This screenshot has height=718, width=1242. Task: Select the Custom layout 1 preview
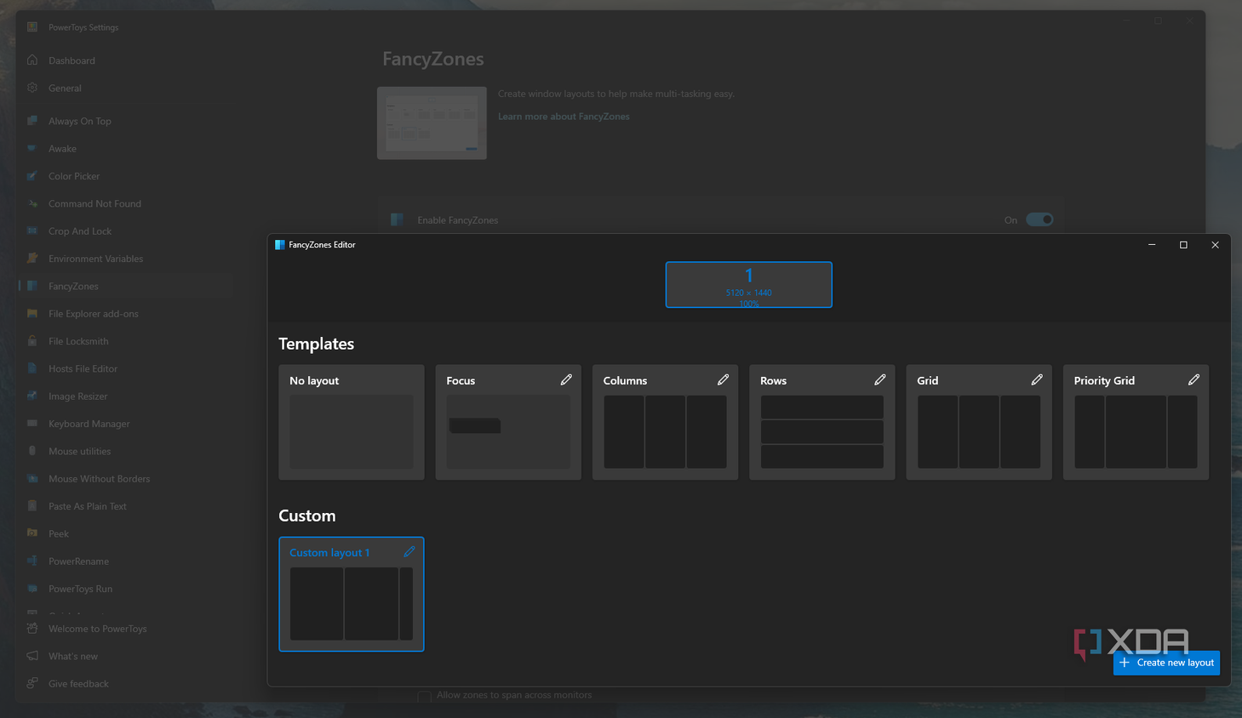point(352,604)
